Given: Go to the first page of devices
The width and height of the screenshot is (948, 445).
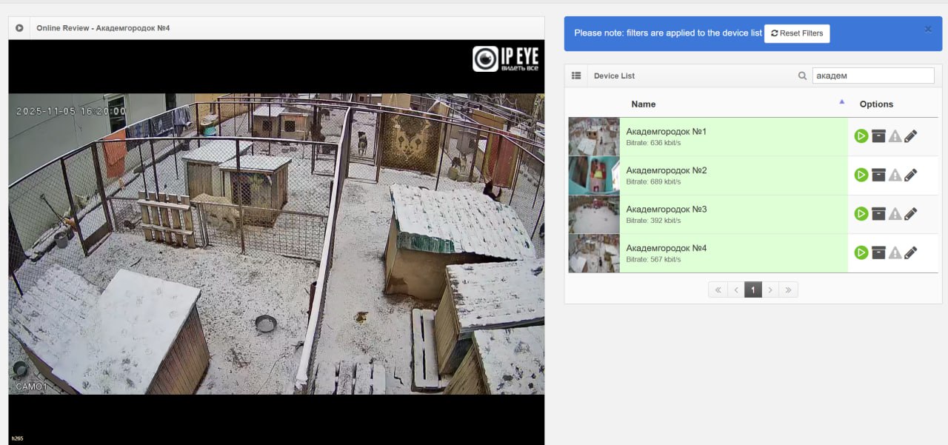Looking at the screenshot, I should click(x=717, y=290).
